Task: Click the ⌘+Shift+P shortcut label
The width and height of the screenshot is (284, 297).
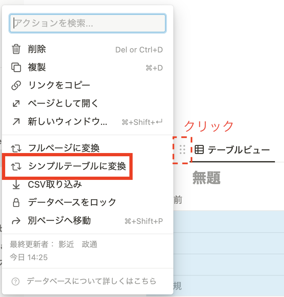Action: tap(144, 221)
